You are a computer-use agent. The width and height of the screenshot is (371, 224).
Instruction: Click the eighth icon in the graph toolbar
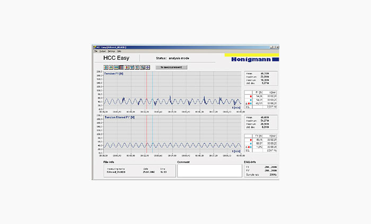tap(143, 67)
